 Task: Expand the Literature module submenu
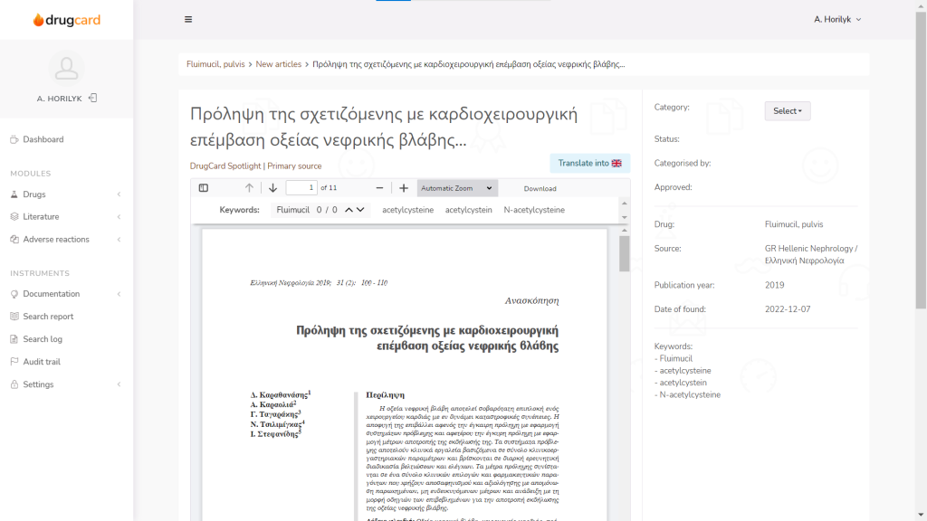click(x=119, y=217)
